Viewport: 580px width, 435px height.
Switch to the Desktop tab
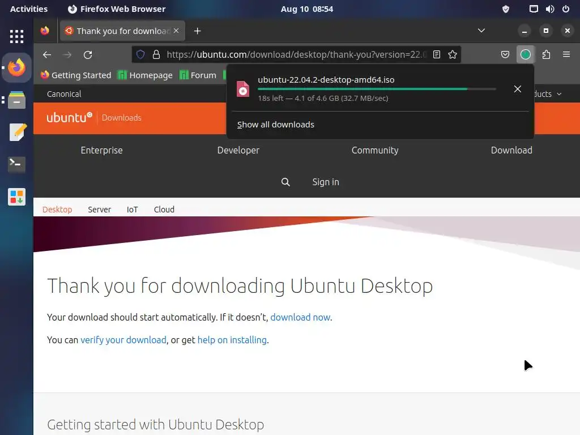(57, 210)
